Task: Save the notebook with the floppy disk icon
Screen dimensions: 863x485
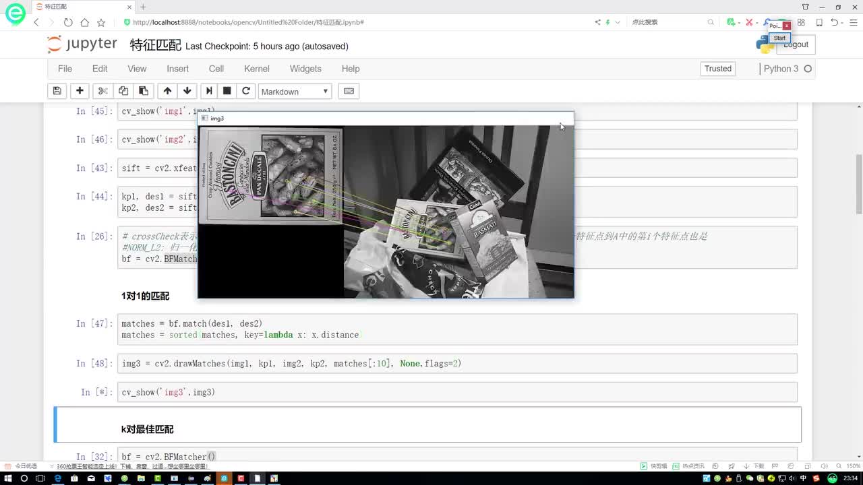Action: coord(57,91)
